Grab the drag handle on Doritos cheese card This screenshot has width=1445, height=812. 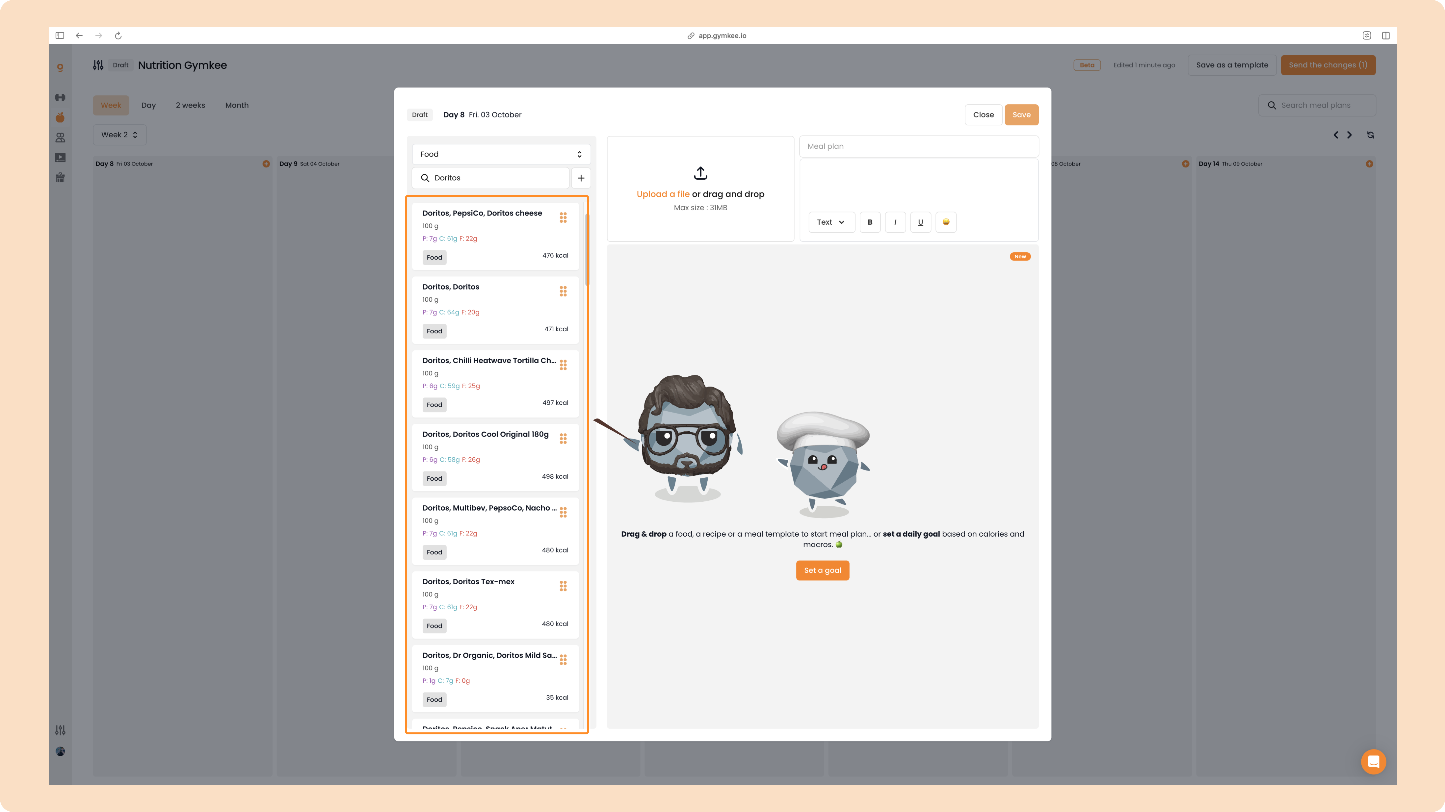click(x=563, y=217)
